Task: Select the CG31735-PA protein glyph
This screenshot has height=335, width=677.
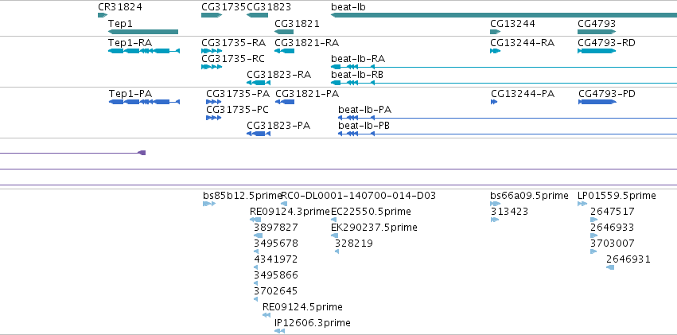Action: (x=214, y=102)
